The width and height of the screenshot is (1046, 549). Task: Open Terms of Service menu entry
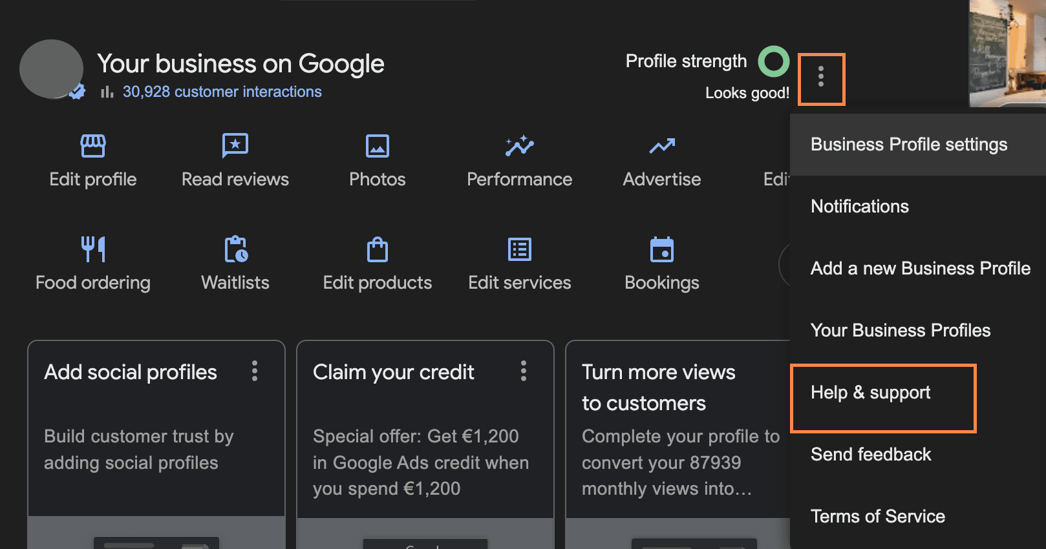[918, 517]
